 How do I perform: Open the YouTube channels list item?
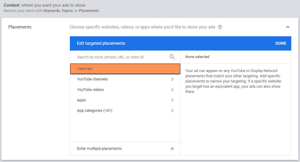(125, 79)
